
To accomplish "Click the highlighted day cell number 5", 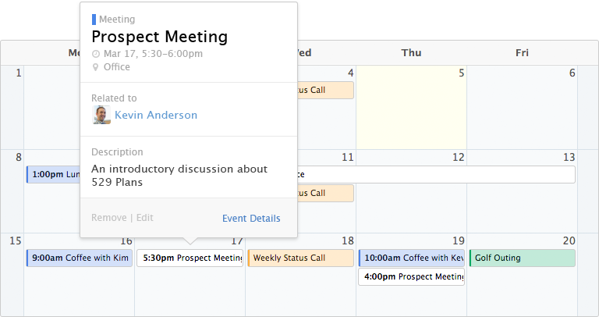I will click(x=412, y=107).
